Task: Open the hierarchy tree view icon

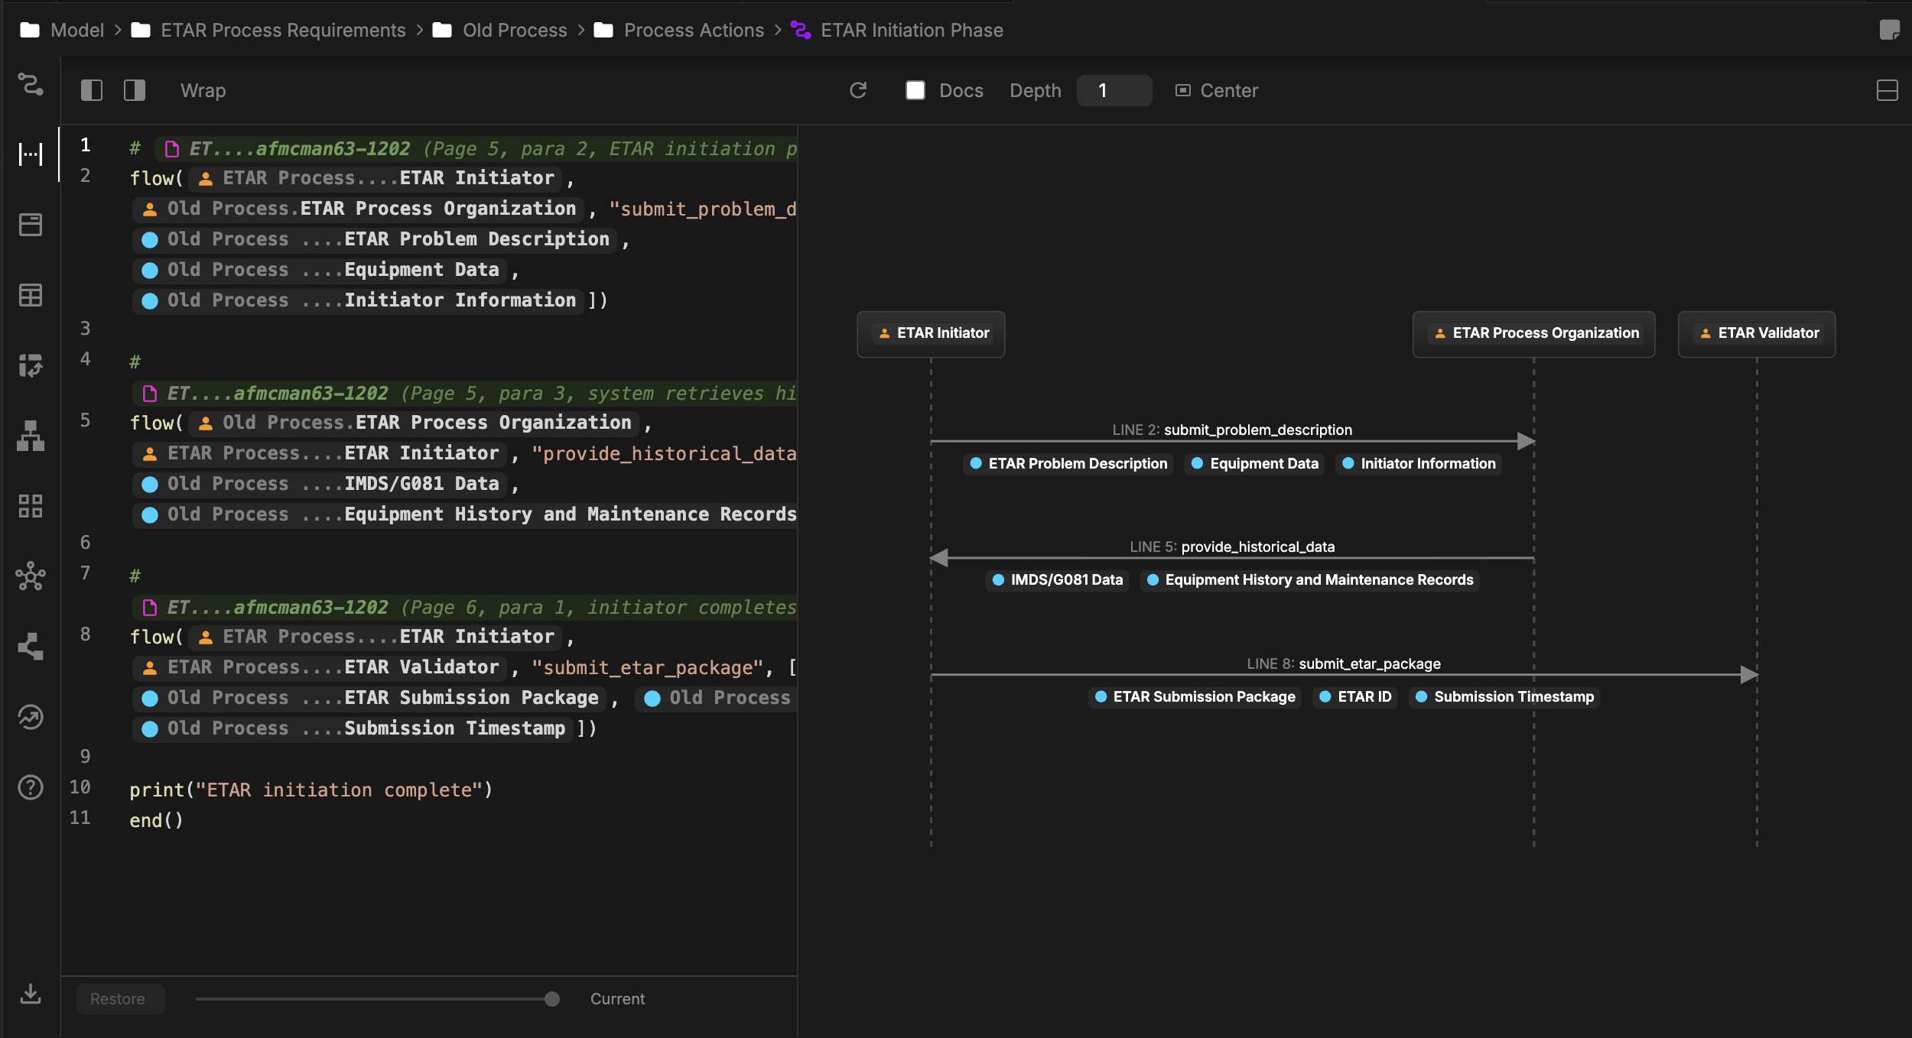Action: coord(31,436)
